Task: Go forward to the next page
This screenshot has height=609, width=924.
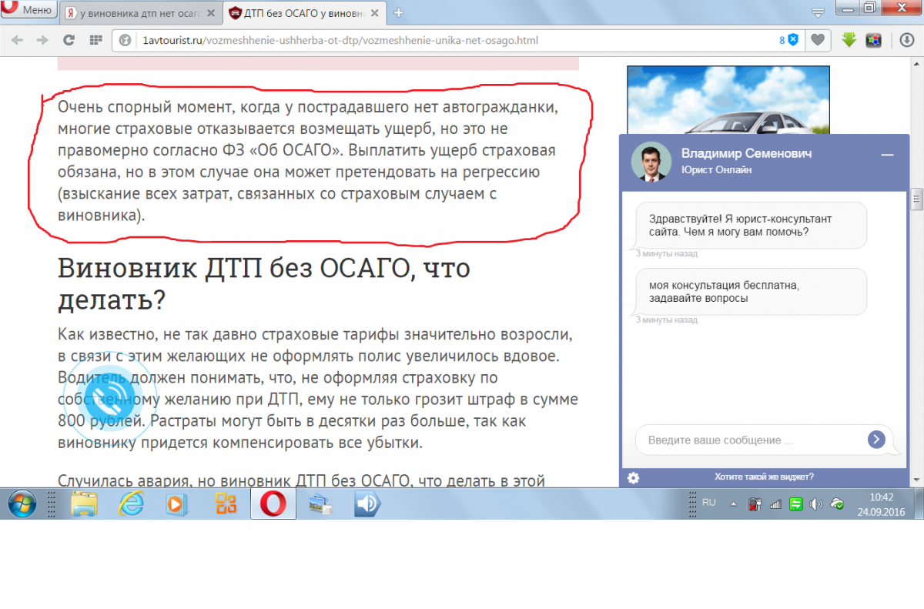Action: coord(42,40)
